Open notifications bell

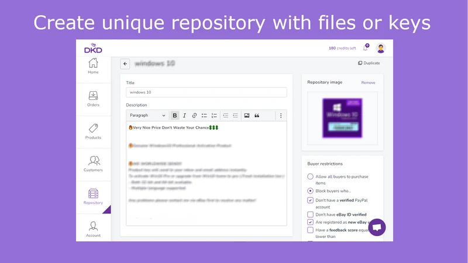[366, 48]
